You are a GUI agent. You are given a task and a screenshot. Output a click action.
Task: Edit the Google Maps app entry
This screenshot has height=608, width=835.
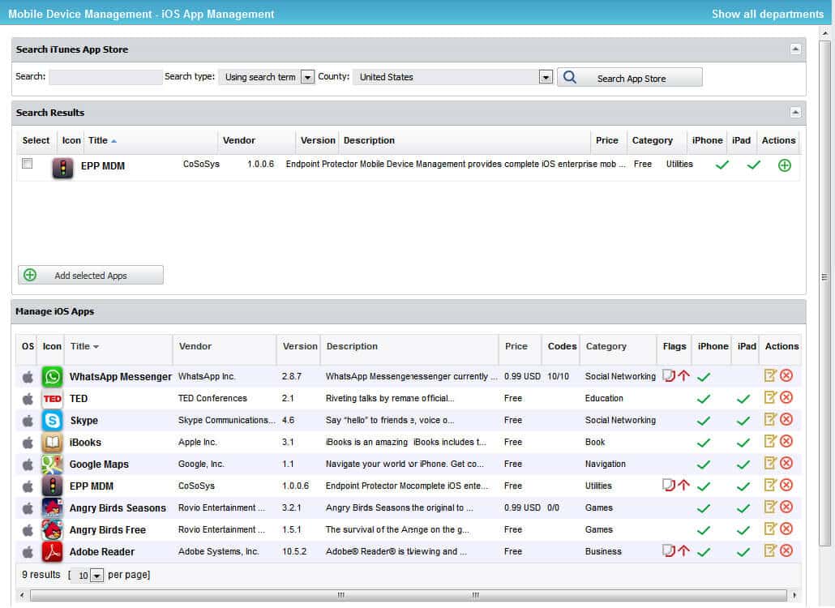[770, 463]
